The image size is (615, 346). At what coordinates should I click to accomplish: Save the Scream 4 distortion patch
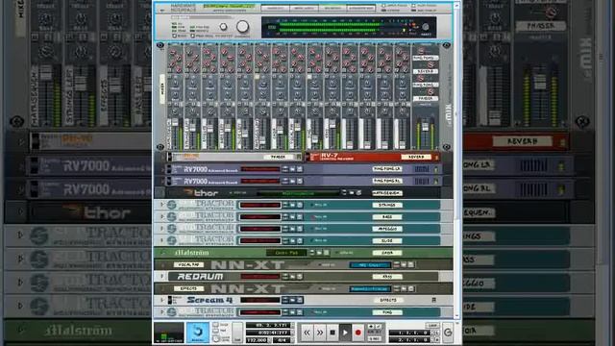point(299,300)
